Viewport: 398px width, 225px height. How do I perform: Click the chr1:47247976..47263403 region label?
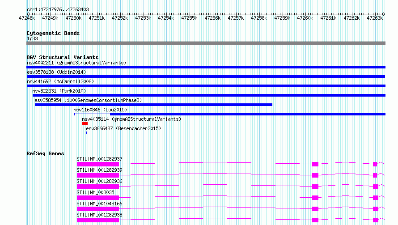pos(58,9)
